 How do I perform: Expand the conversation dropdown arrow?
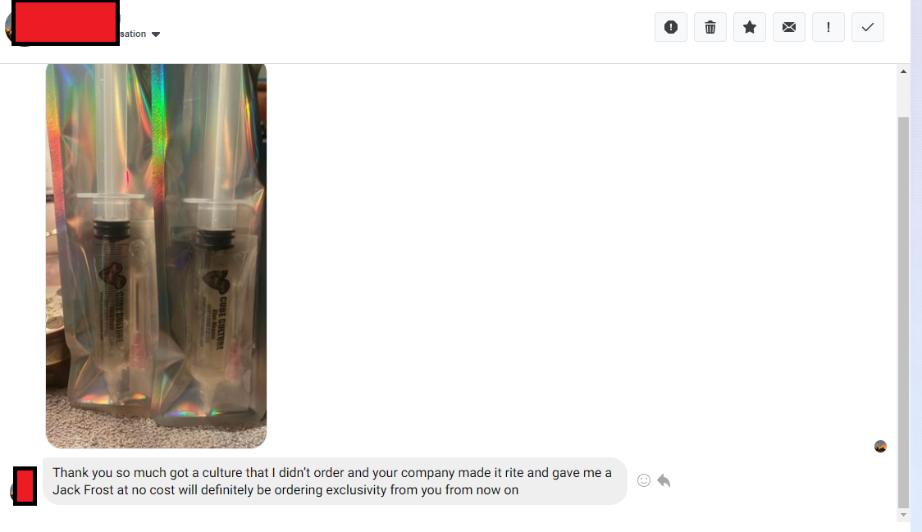coord(156,34)
